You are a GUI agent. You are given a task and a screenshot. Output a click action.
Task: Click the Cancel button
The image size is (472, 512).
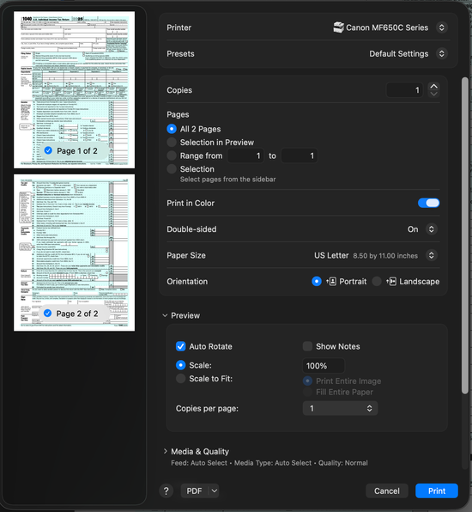(x=387, y=491)
